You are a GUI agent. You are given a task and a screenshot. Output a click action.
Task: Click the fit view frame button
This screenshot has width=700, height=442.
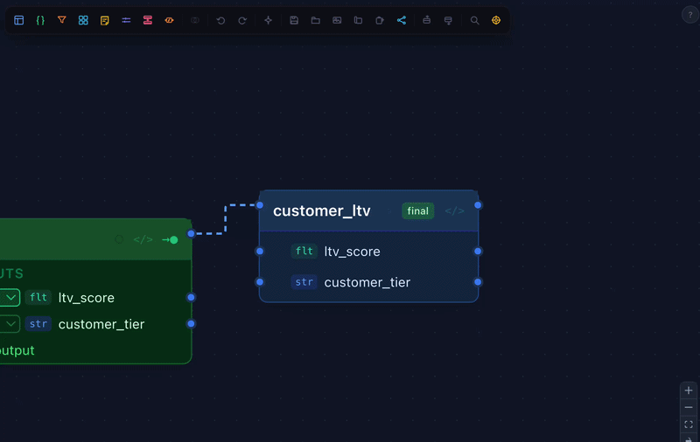pyautogui.click(x=689, y=425)
